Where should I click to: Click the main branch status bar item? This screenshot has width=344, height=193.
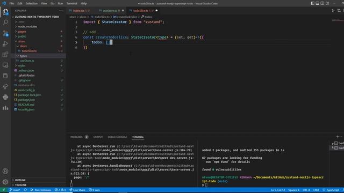click(15, 190)
